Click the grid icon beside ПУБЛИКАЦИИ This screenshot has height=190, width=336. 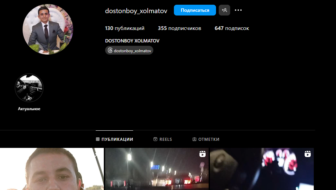click(98, 139)
